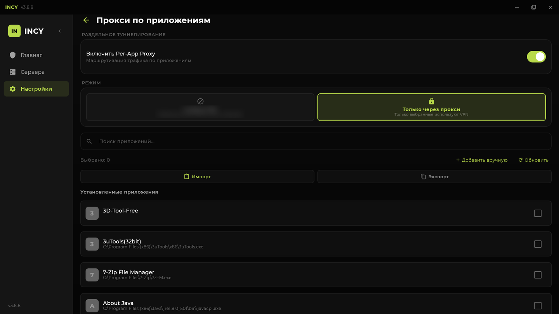The height and width of the screenshot is (314, 559).
Task: Go back using the arrow icon
Action: (86, 20)
